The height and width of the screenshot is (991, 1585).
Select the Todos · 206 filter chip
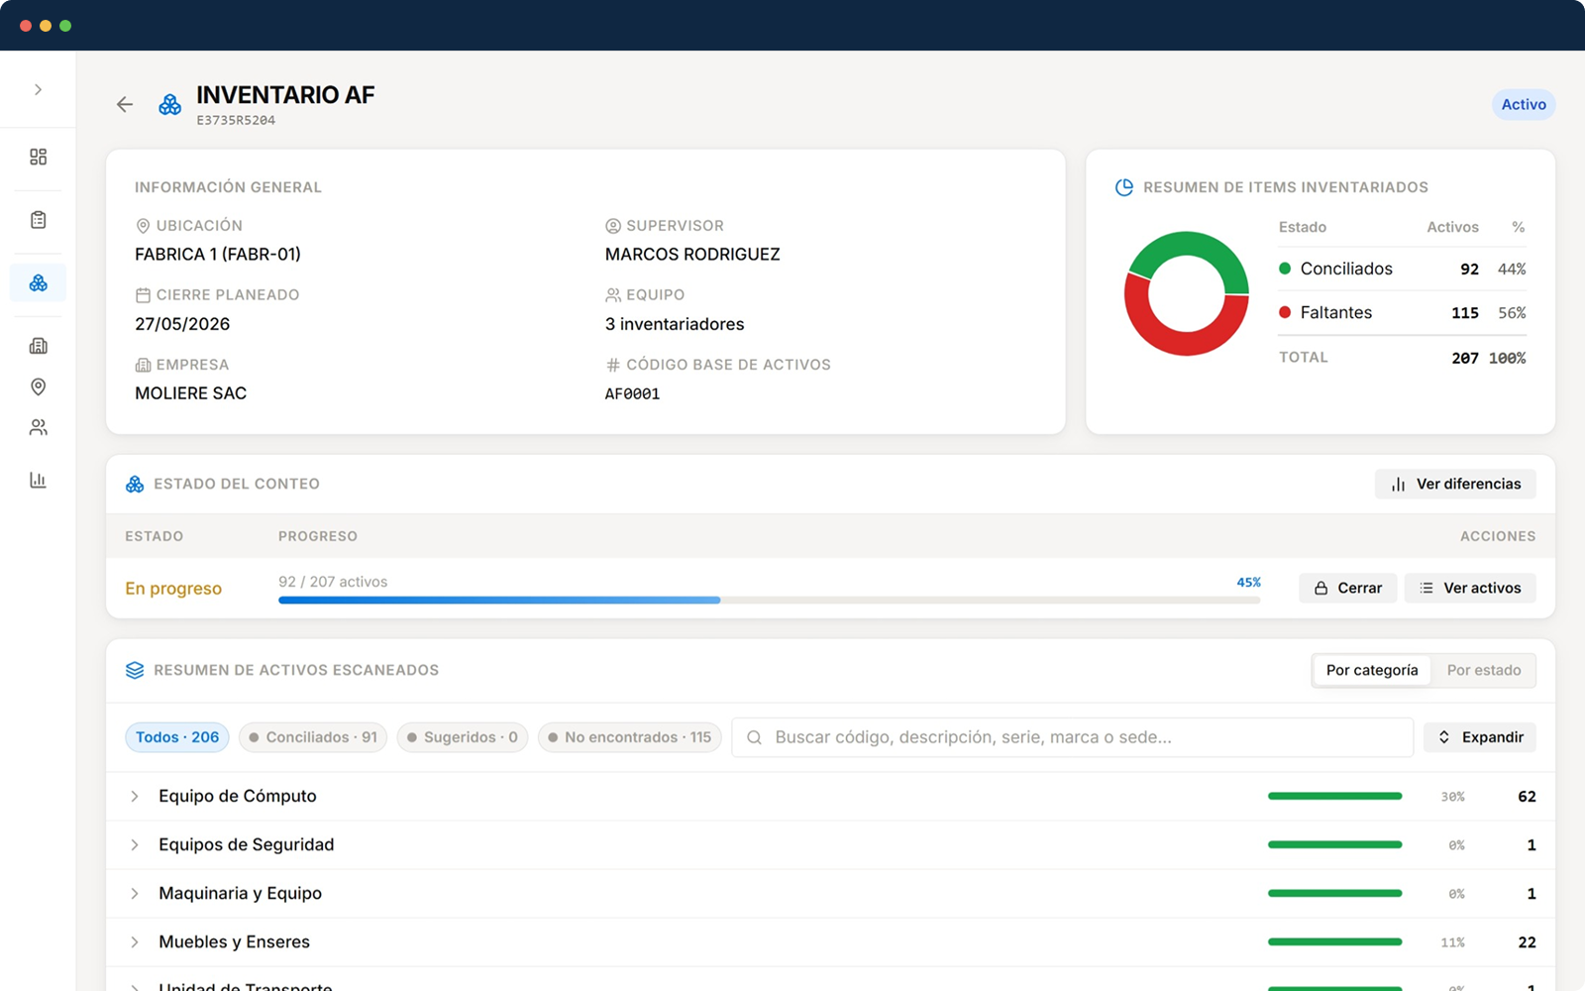tap(177, 737)
